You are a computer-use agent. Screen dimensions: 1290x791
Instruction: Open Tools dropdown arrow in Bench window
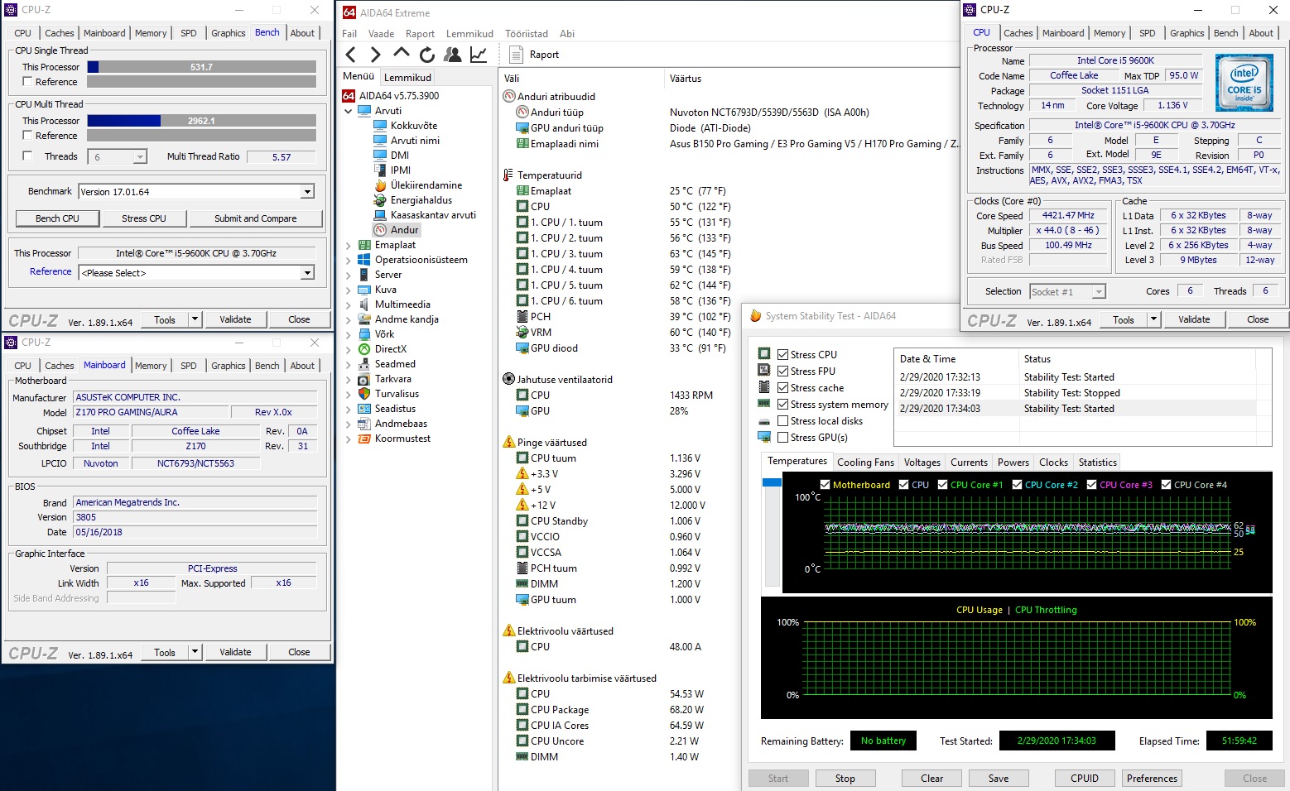tap(195, 319)
